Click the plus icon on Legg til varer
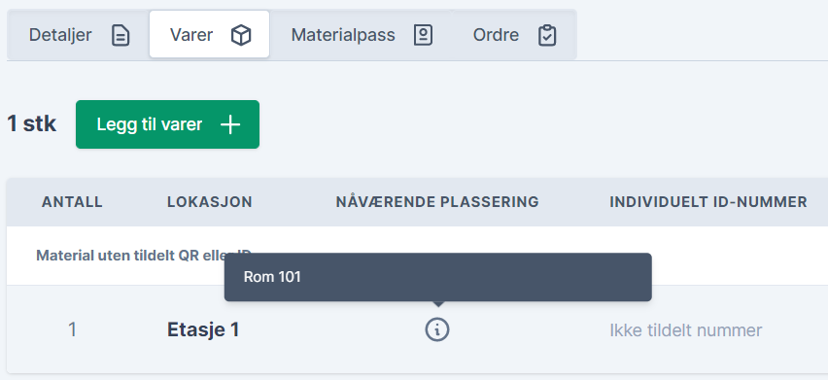The height and width of the screenshot is (380, 828). coord(230,124)
